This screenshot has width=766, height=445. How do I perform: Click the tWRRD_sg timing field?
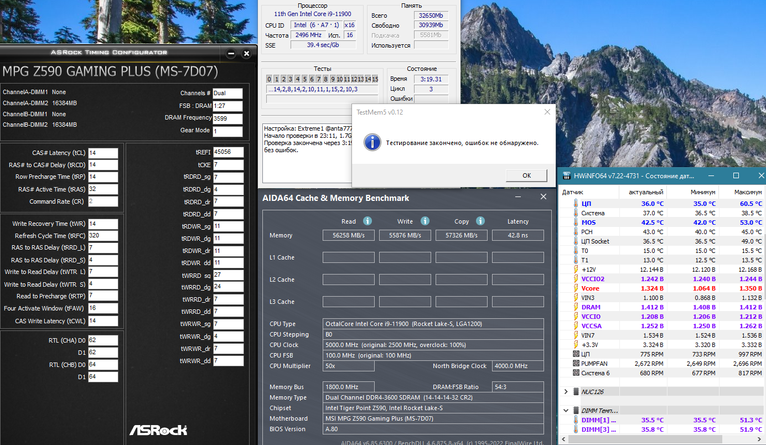click(x=228, y=275)
